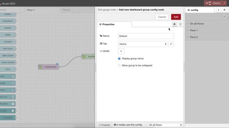Click the Width value box
This screenshot has width=229, height=128.
[x=121, y=51]
